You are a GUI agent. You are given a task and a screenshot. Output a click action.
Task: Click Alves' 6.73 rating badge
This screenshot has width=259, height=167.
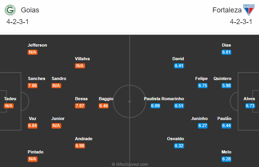(x=250, y=106)
